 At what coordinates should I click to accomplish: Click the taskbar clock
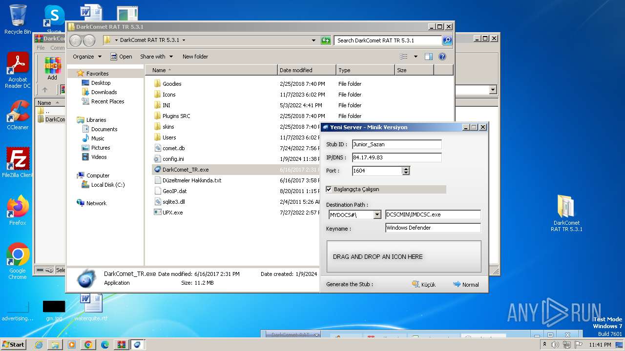[600, 345]
